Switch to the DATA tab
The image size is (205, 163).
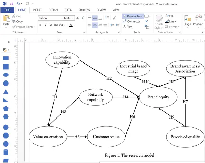[x=68, y=10]
